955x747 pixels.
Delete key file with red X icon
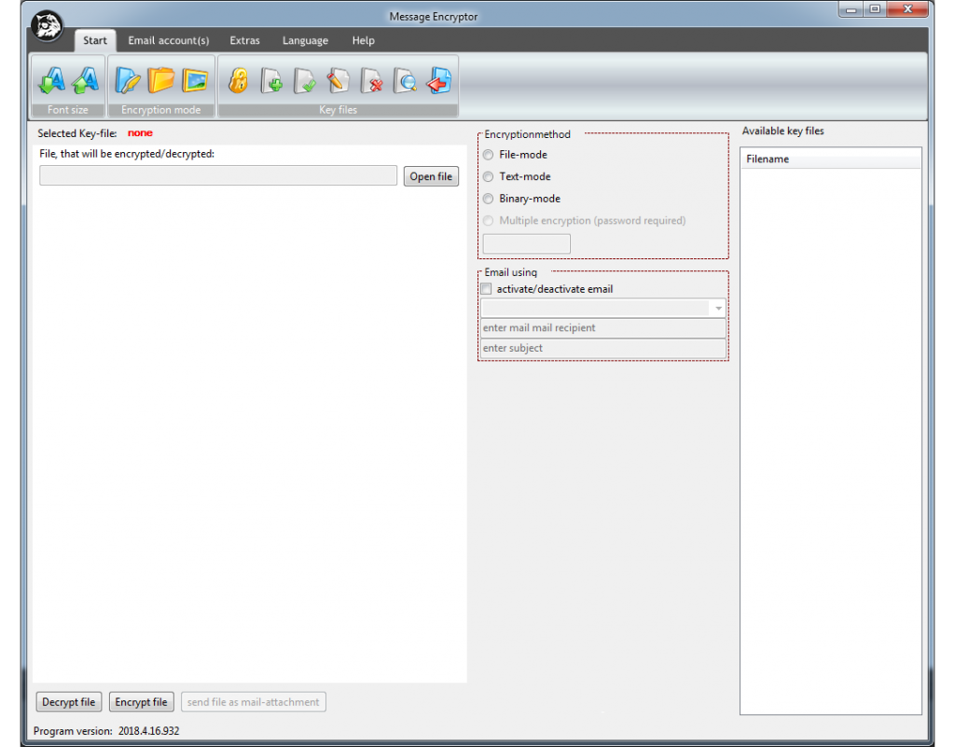coord(372,81)
